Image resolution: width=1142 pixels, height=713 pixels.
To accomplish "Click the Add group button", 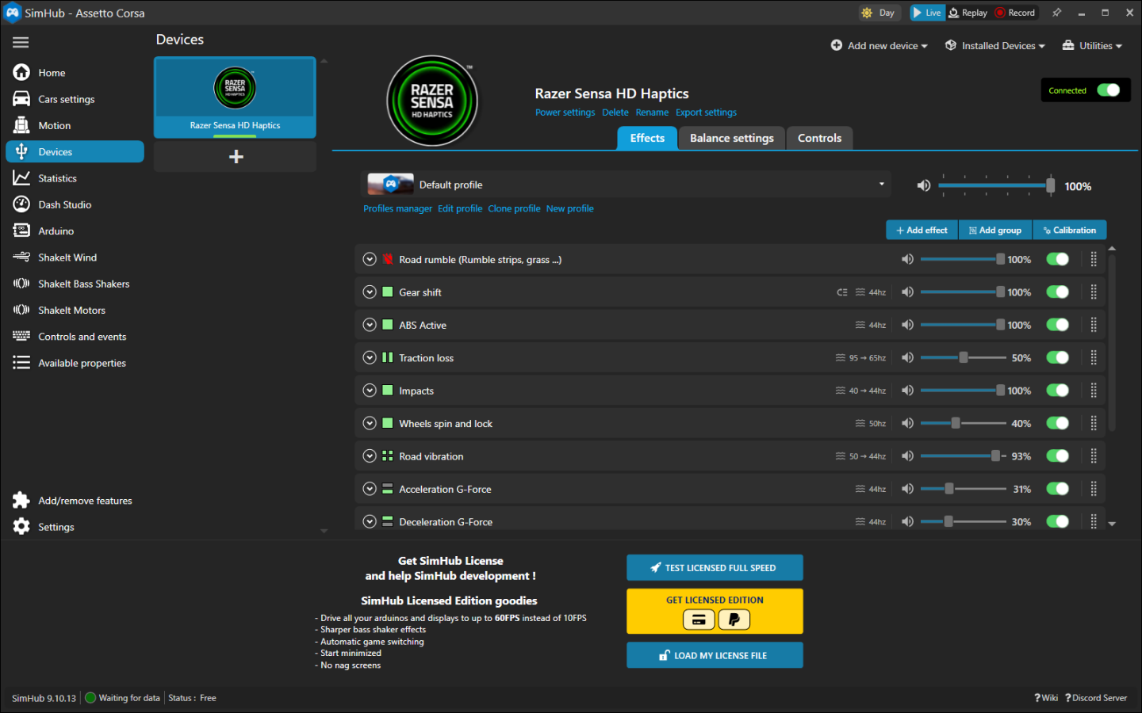I will pyautogui.click(x=995, y=231).
